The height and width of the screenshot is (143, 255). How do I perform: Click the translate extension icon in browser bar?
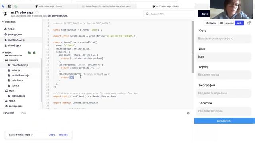(3, 6)
